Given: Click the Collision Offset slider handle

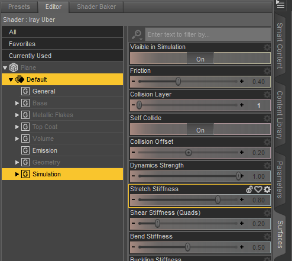Looking at the screenshot, I should [189, 153].
